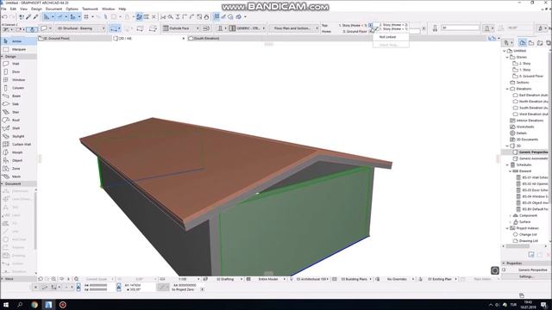The height and width of the screenshot is (310, 552).
Task: Select North Elevation in Navigator
Action: [x=533, y=102]
